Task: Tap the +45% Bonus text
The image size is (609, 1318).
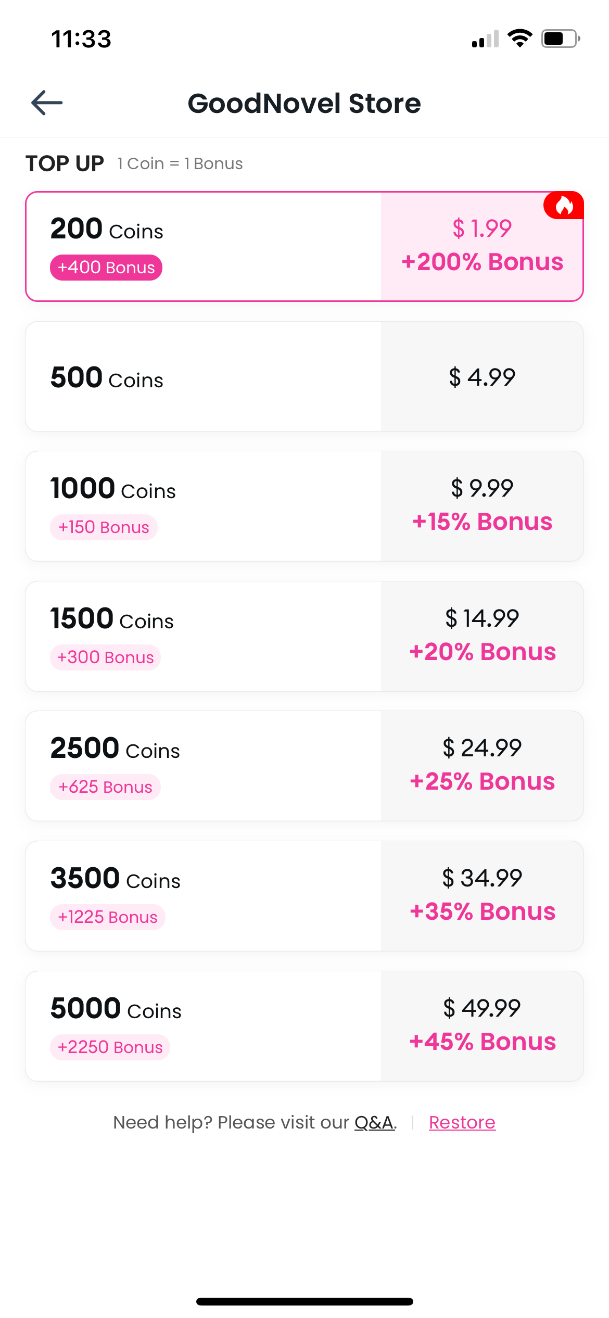Action: pyautogui.click(x=483, y=1042)
